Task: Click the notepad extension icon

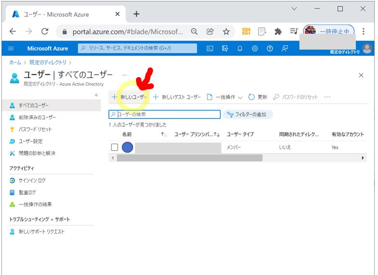Action: (262, 31)
